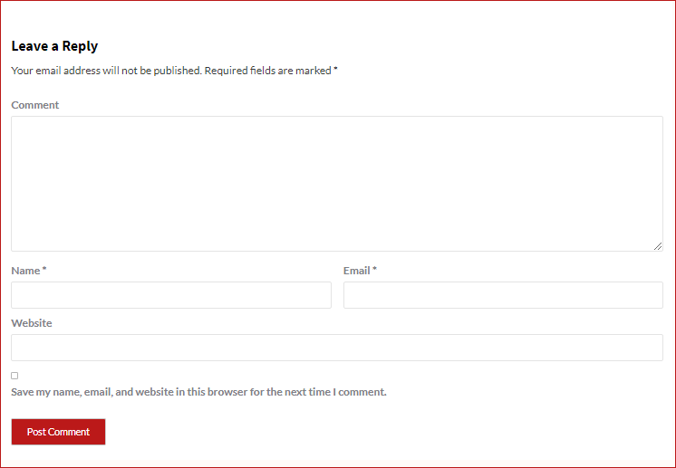
Task: Click the Email field label
Action: click(356, 271)
